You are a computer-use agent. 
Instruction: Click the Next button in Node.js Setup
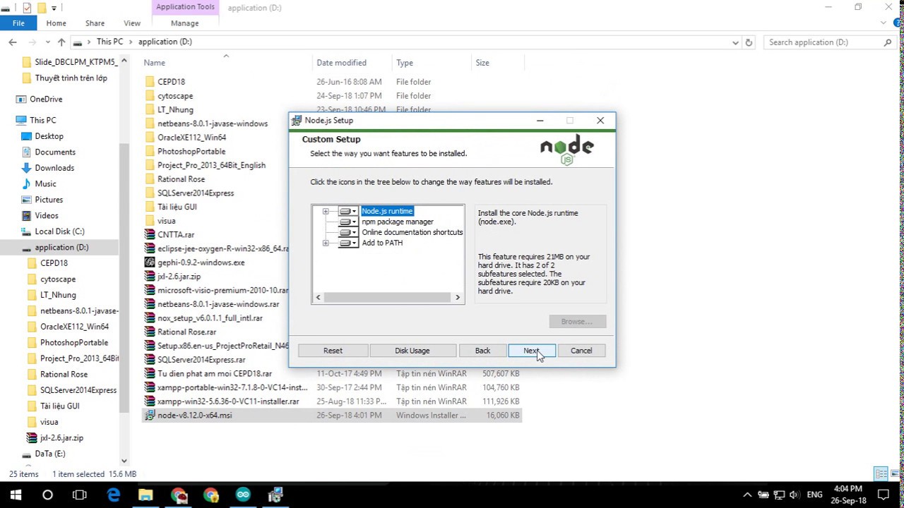coord(532,351)
